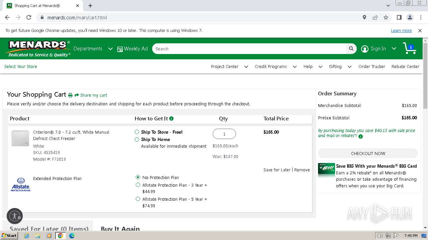Image resolution: width=428 pixels, height=240 pixels.
Task: Select Ship To Home option
Action: click(x=137, y=139)
